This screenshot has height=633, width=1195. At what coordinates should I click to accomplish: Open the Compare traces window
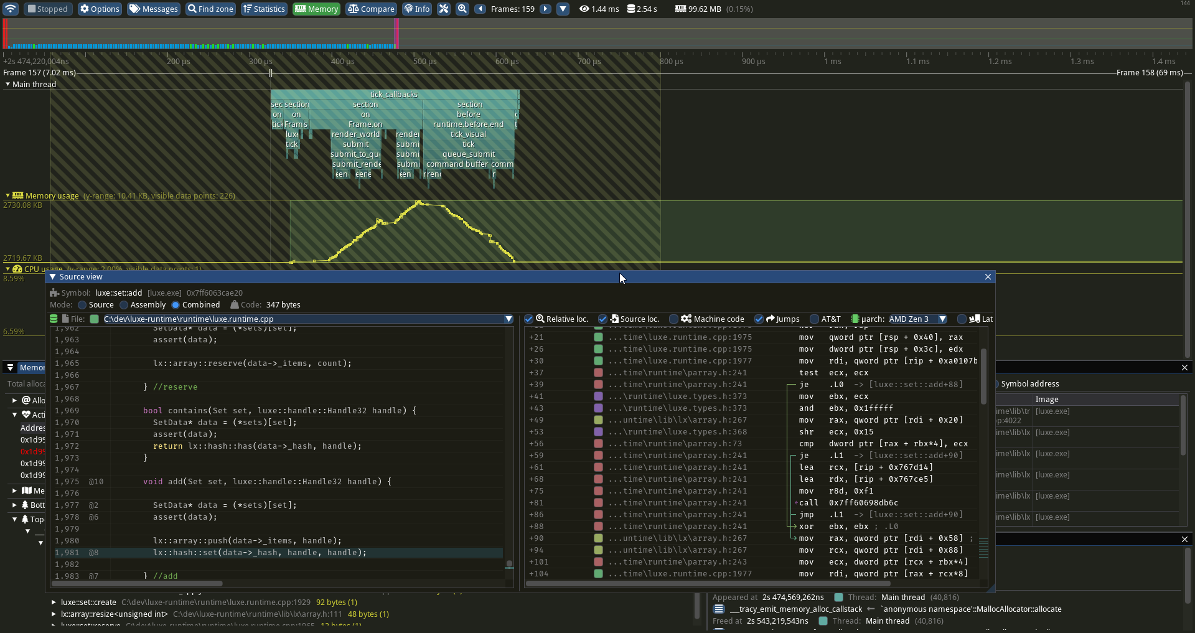coord(371,9)
